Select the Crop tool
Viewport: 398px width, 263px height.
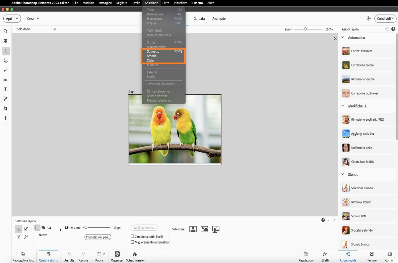point(6,109)
